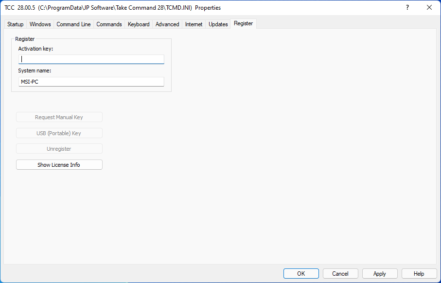Screen dimensions: 441x283
Task: Click the Unregister button
Action: 59,149
